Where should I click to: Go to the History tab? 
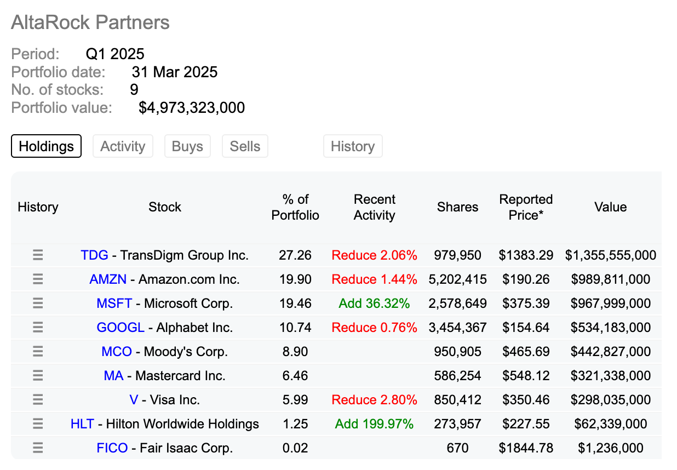click(353, 146)
